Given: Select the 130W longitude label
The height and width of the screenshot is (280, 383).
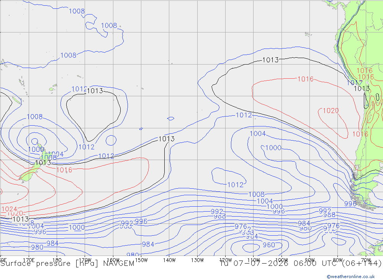Looking at the screenshot, I should [197, 260].
